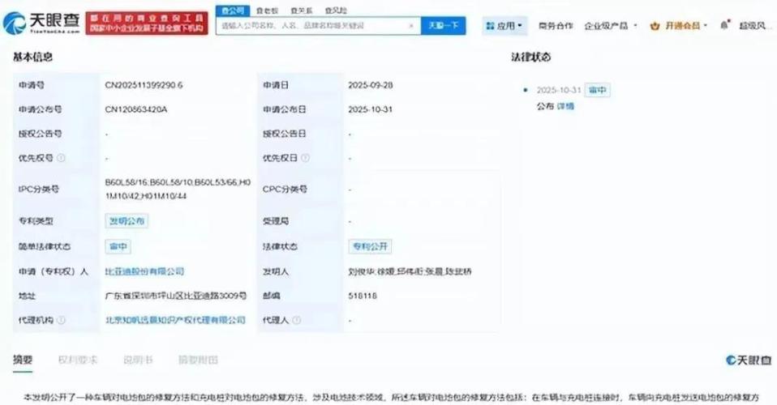
Task: Open 详情 link in legal status
Action: click(565, 106)
